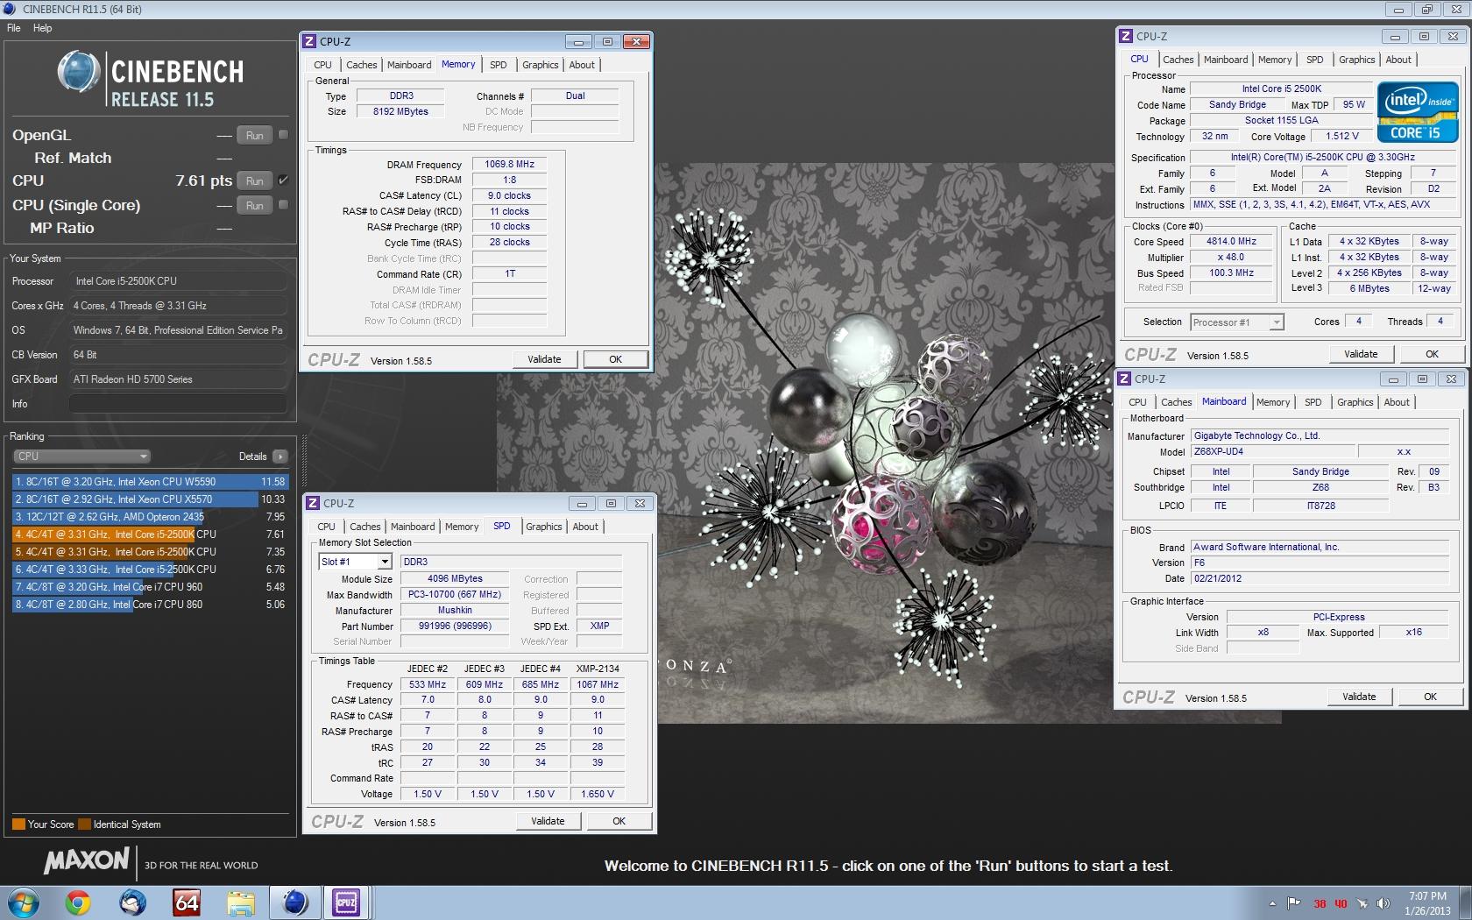Screen dimensions: 1472x920
Task: Click the Show desktop button
Action: pyautogui.click(x=1465, y=902)
